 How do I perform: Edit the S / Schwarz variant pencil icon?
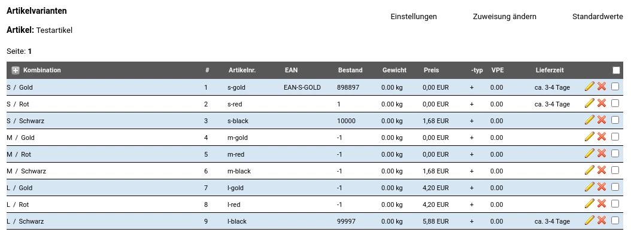[589, 120]
